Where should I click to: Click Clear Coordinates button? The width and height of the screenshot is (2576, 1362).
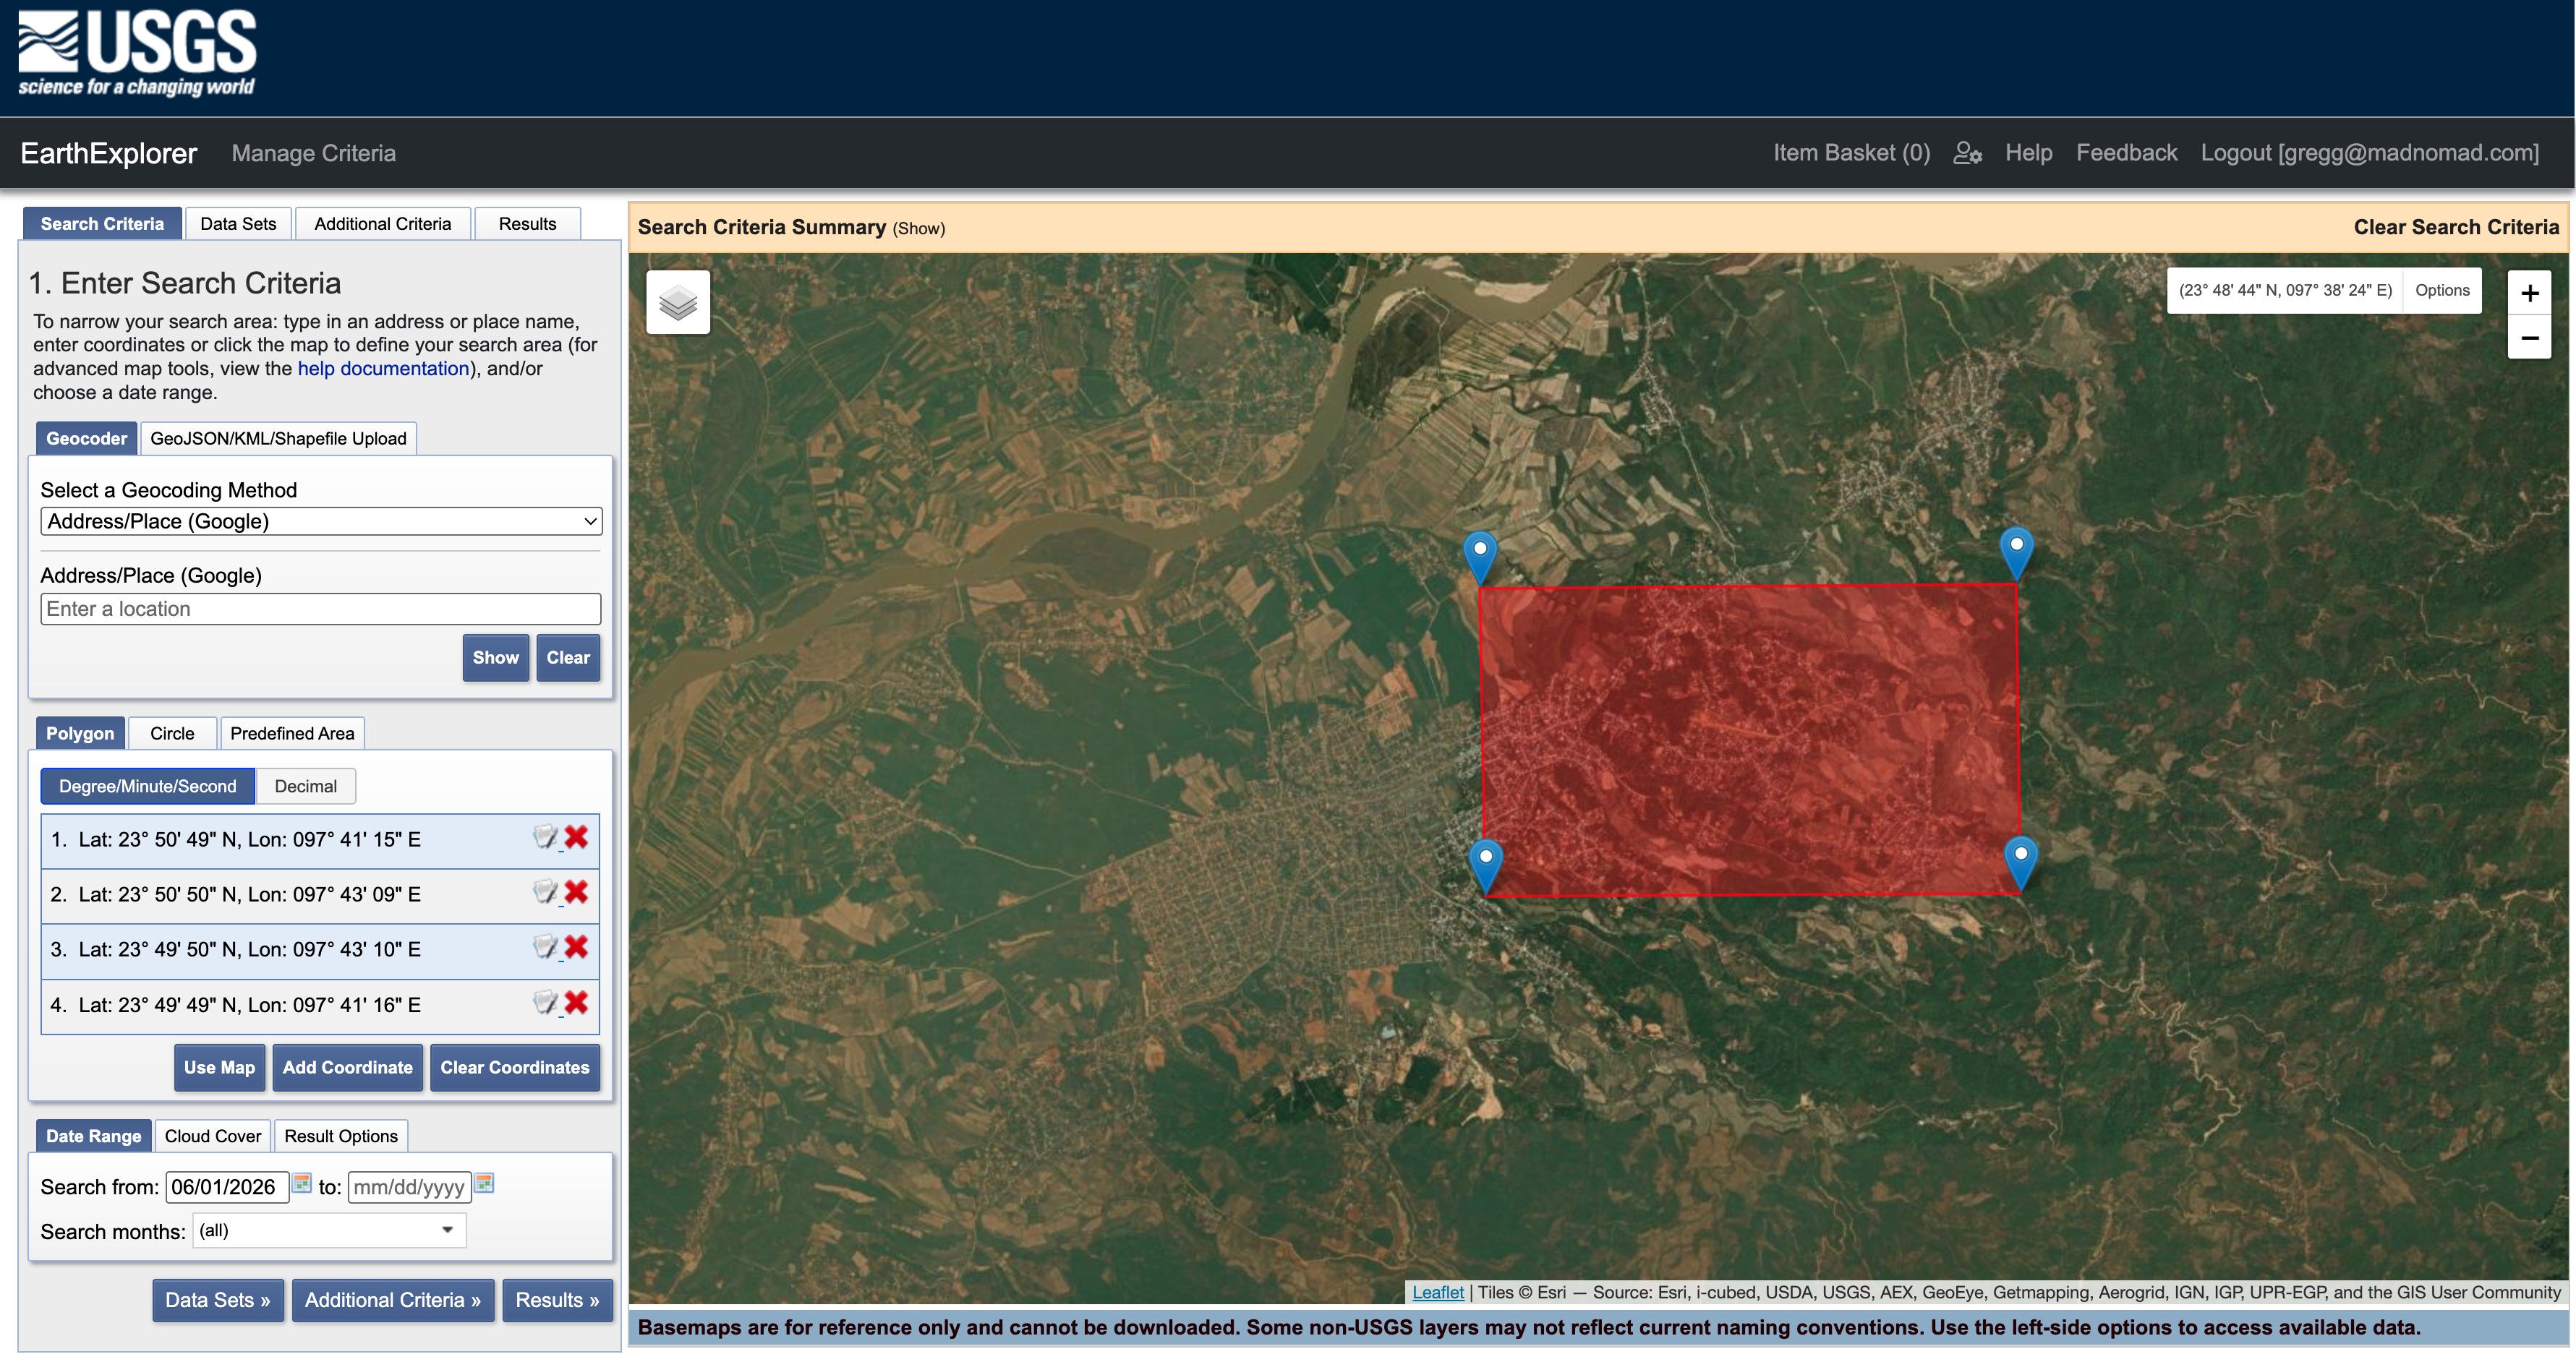pyautogui.click(x=515, y=1068)
